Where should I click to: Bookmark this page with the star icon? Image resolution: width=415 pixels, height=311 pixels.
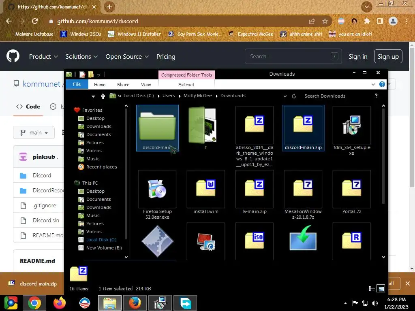(325, 21)
